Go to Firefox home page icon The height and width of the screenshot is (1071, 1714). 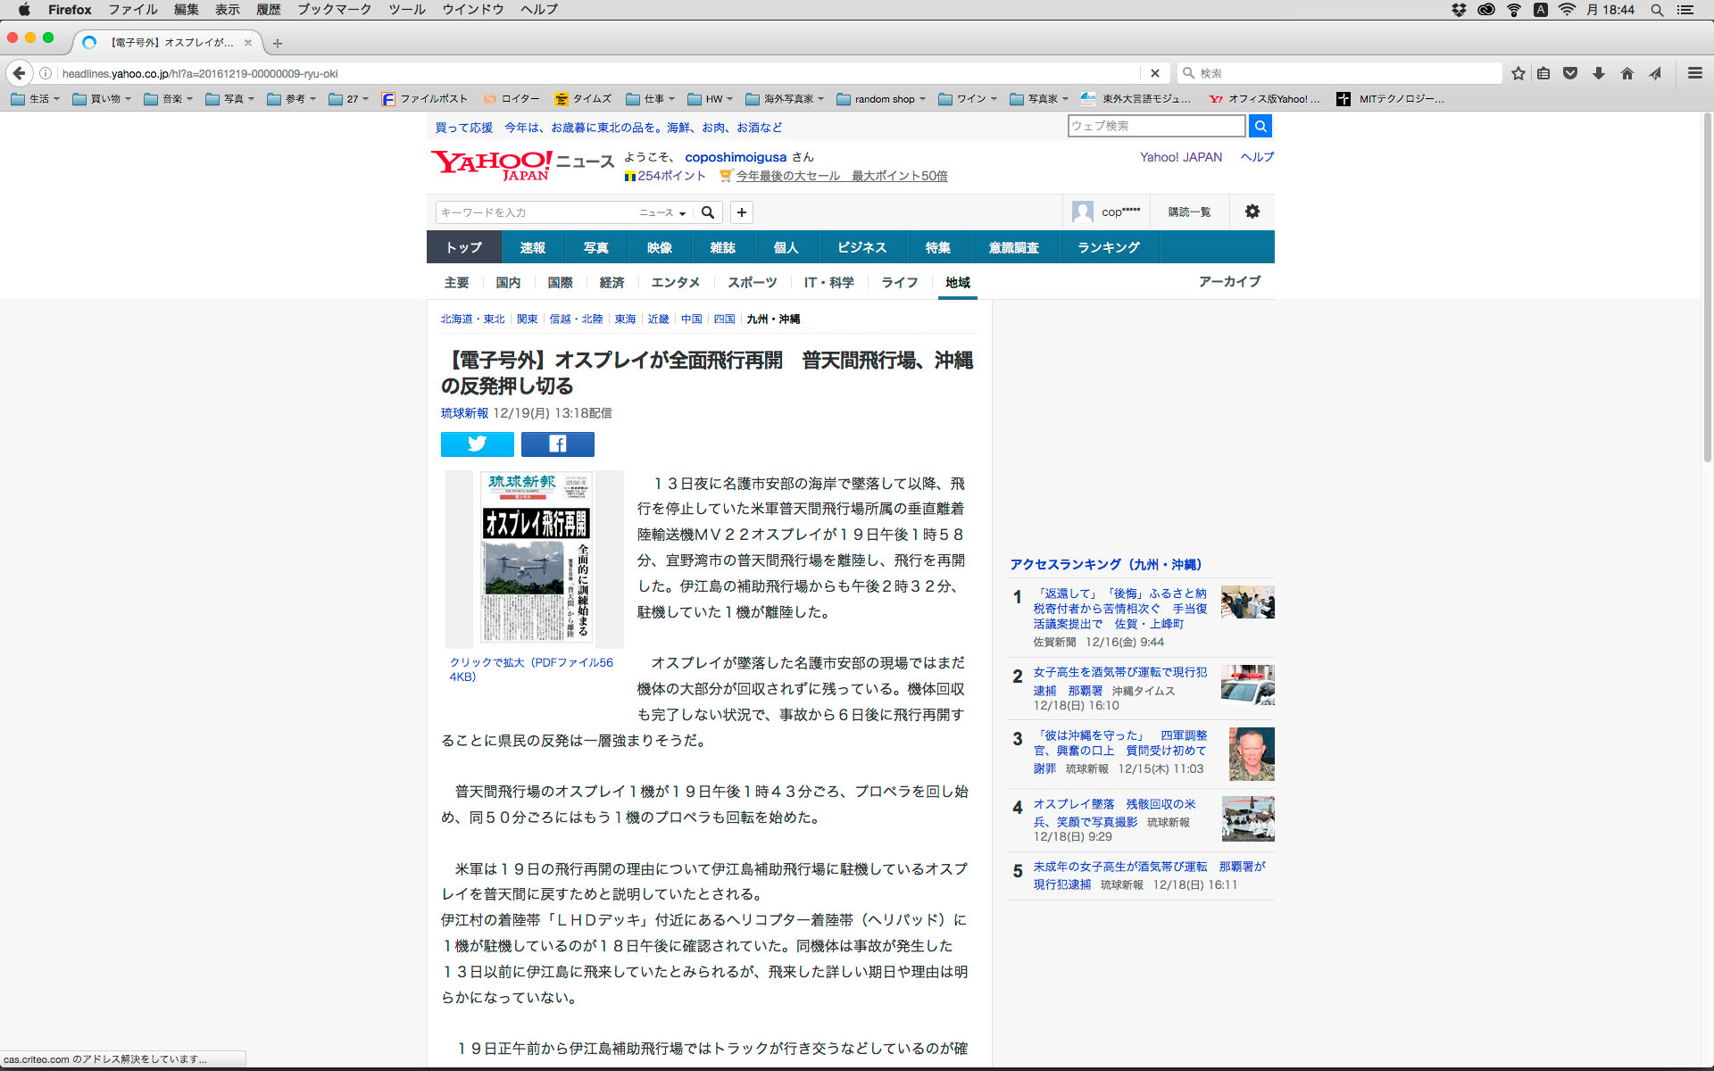[1627, 73]
